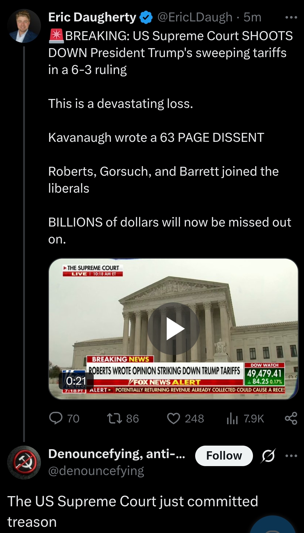Open the Fox News video thumbnail at the duration badge
This screenshot has width=304, height=533.
(76, 381)
